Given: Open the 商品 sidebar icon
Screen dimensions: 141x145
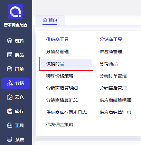Looking at the screenshot, I should tap(10, 55).
